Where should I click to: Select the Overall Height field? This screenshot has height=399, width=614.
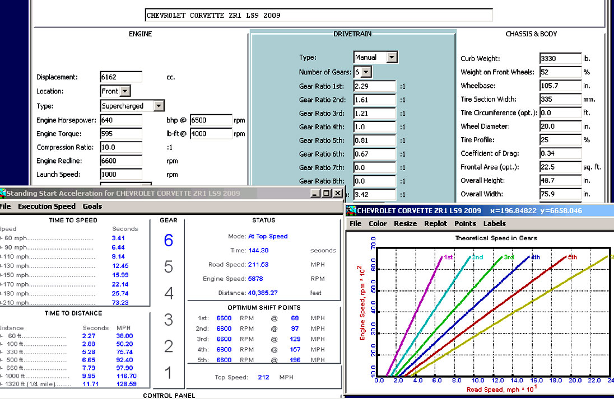[x=560, y=180]
